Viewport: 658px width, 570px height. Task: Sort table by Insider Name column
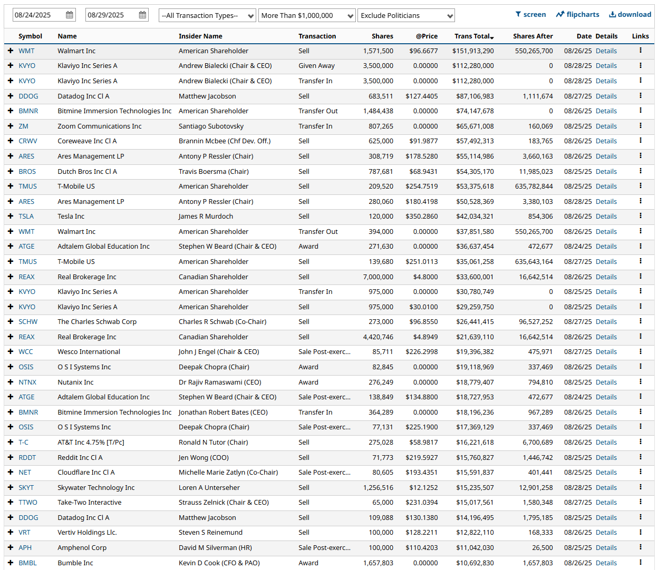point(200,36)
